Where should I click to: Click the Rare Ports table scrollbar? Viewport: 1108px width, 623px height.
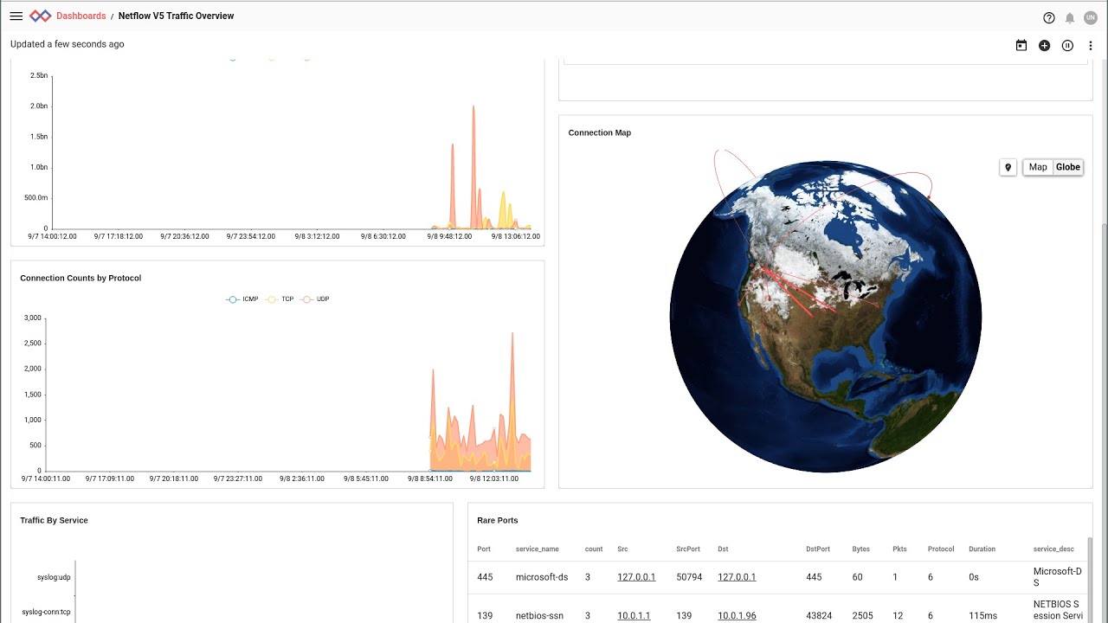1089,580
